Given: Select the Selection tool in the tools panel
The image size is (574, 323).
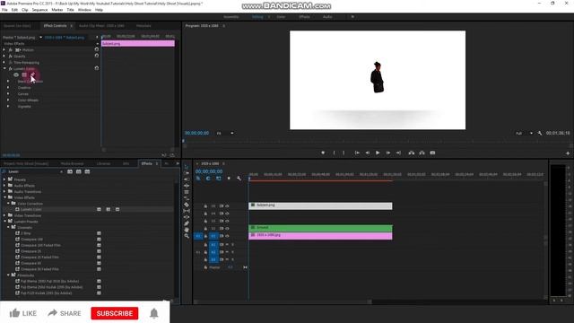Looking at the screenshot, I should click(x=187, y=167).
